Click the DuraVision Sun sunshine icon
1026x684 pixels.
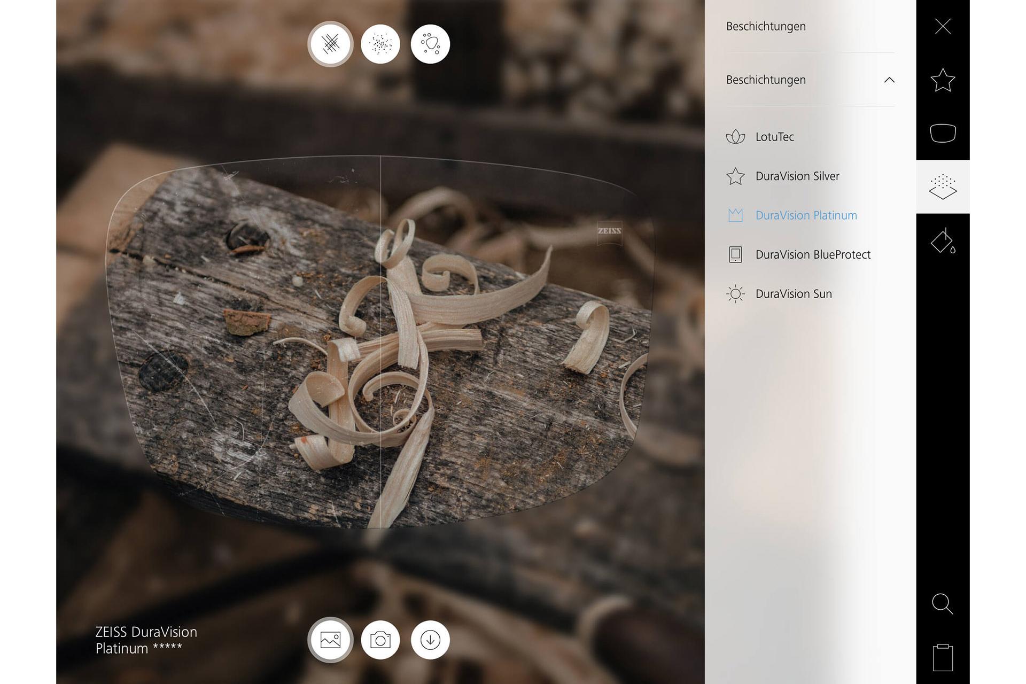pos(735,294)
